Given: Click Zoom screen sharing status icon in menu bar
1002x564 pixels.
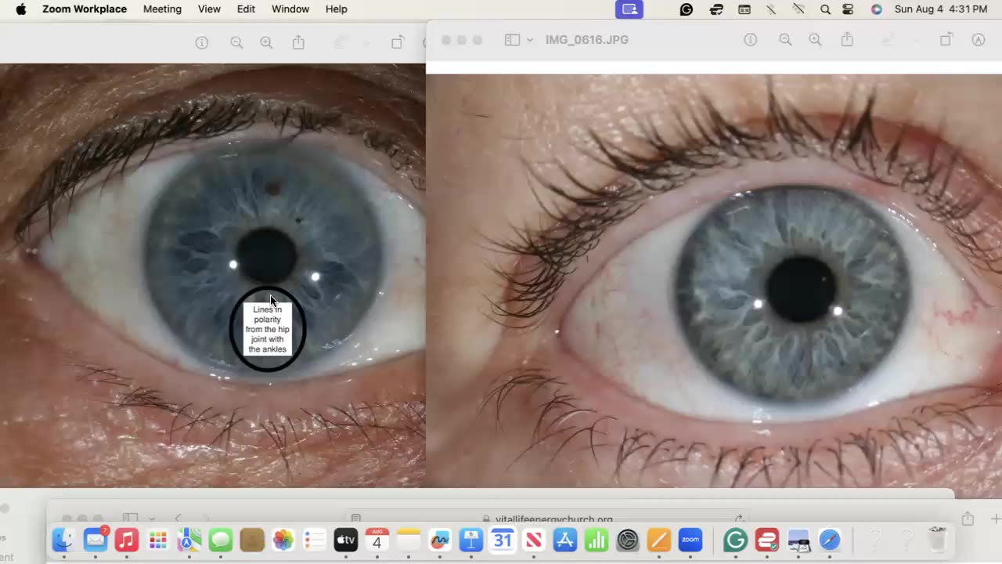Looking at the screenshot, I should point(629,9).
